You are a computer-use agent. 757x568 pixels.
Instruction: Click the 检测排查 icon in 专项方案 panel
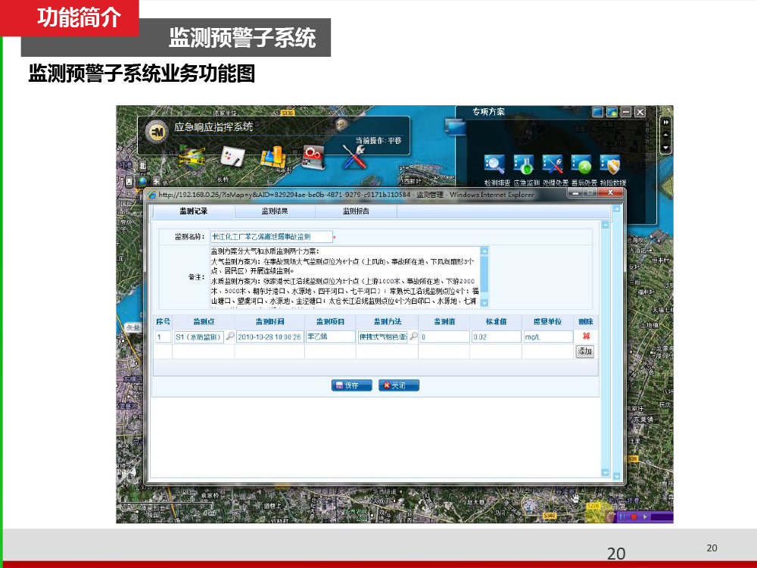coord(494,164)
